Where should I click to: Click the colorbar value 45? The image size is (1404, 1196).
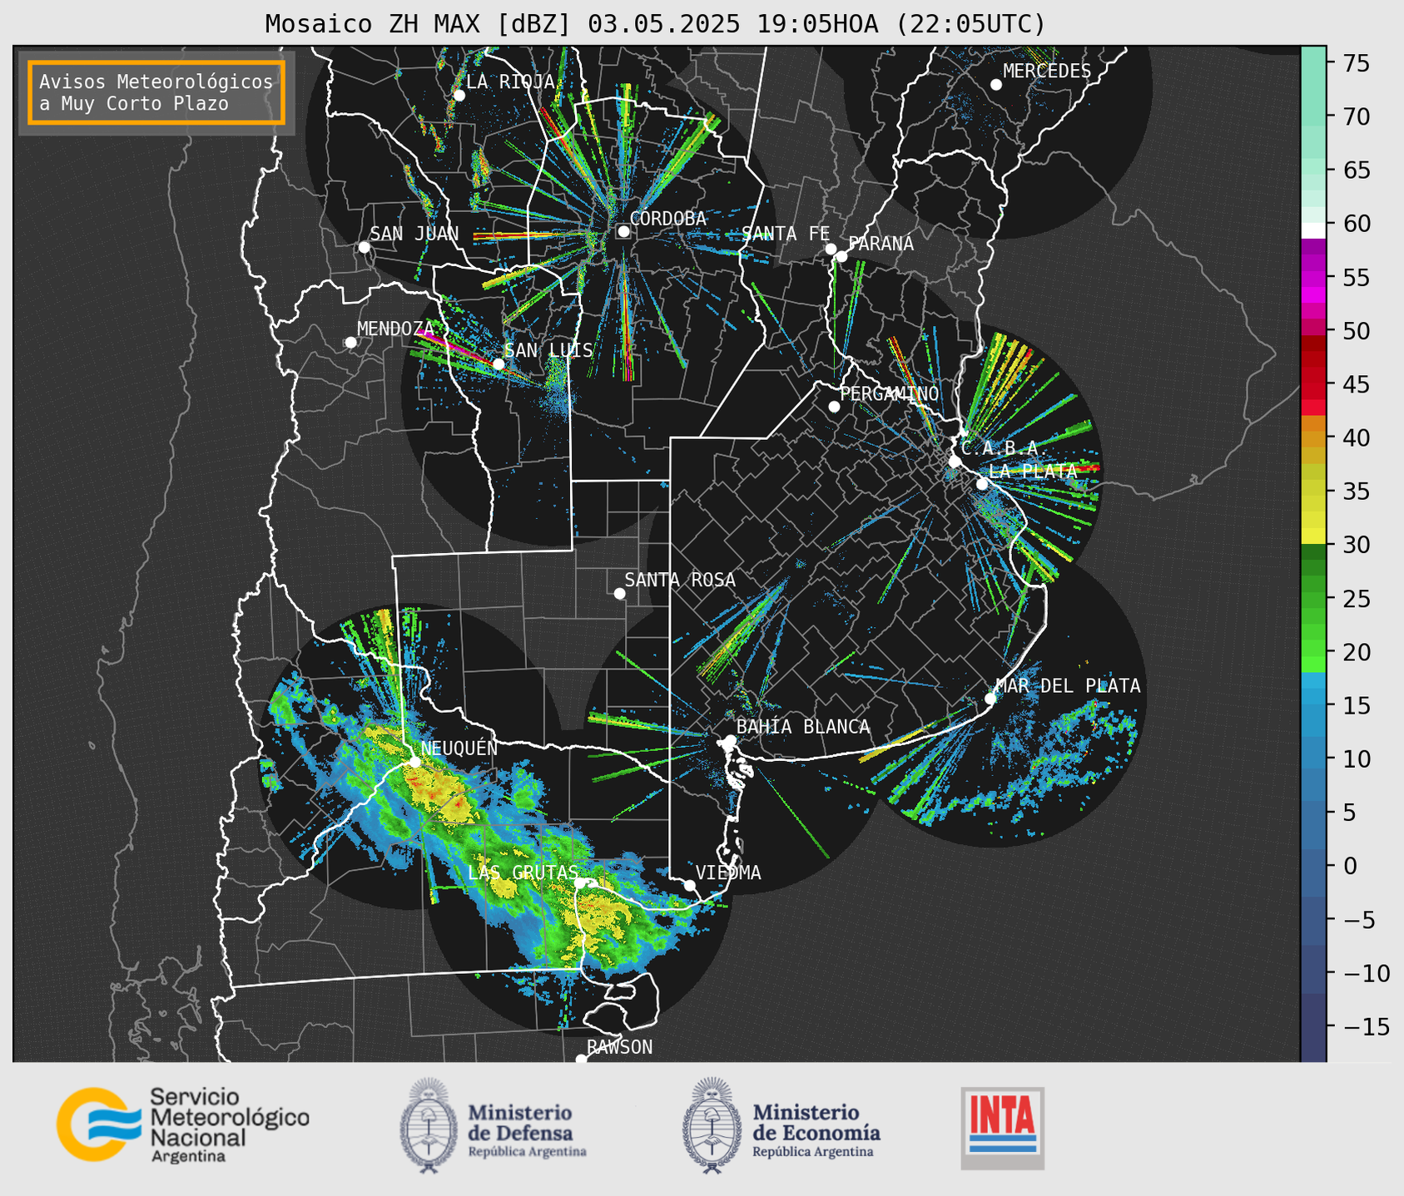(x=1357, y=384)
